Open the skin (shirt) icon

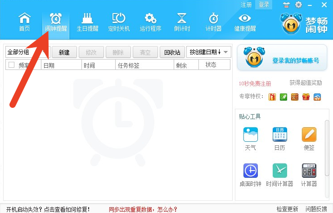coord(286,5)
